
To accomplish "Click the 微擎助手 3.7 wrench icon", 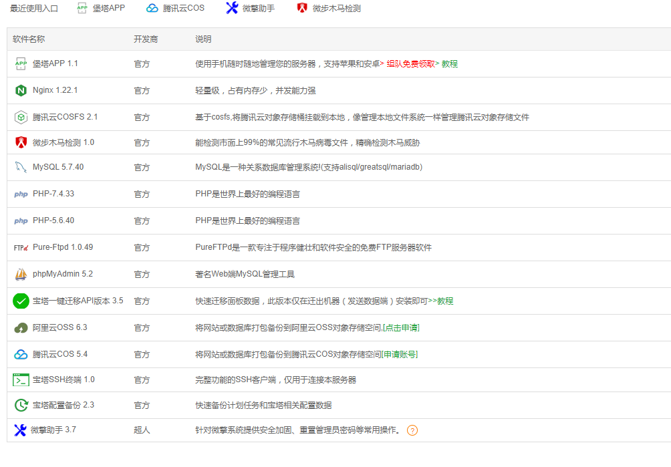I will point(20,430).
